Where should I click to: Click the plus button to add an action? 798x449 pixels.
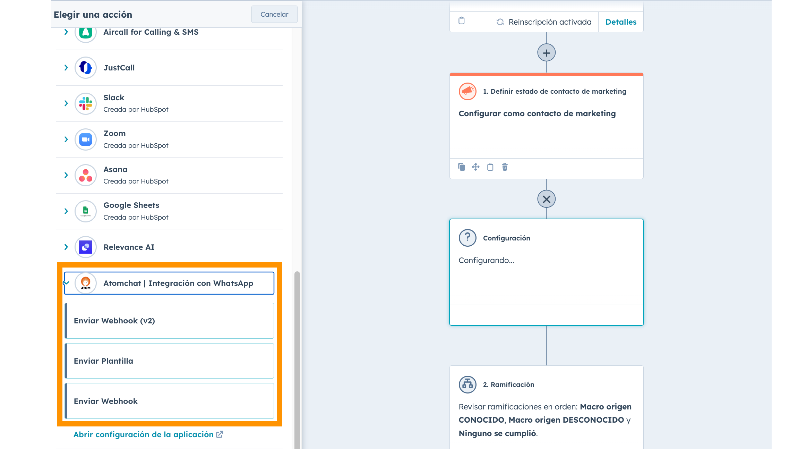click(546, 53)
